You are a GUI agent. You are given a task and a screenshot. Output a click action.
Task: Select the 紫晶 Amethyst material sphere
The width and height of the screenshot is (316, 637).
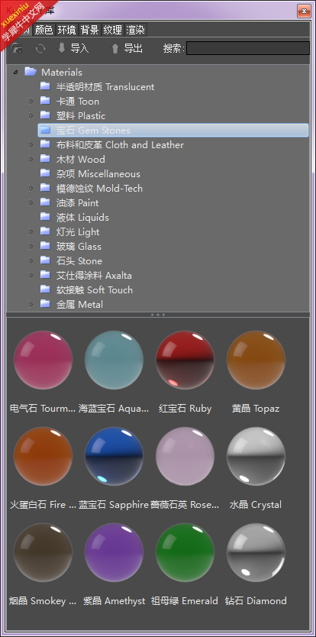114,552
